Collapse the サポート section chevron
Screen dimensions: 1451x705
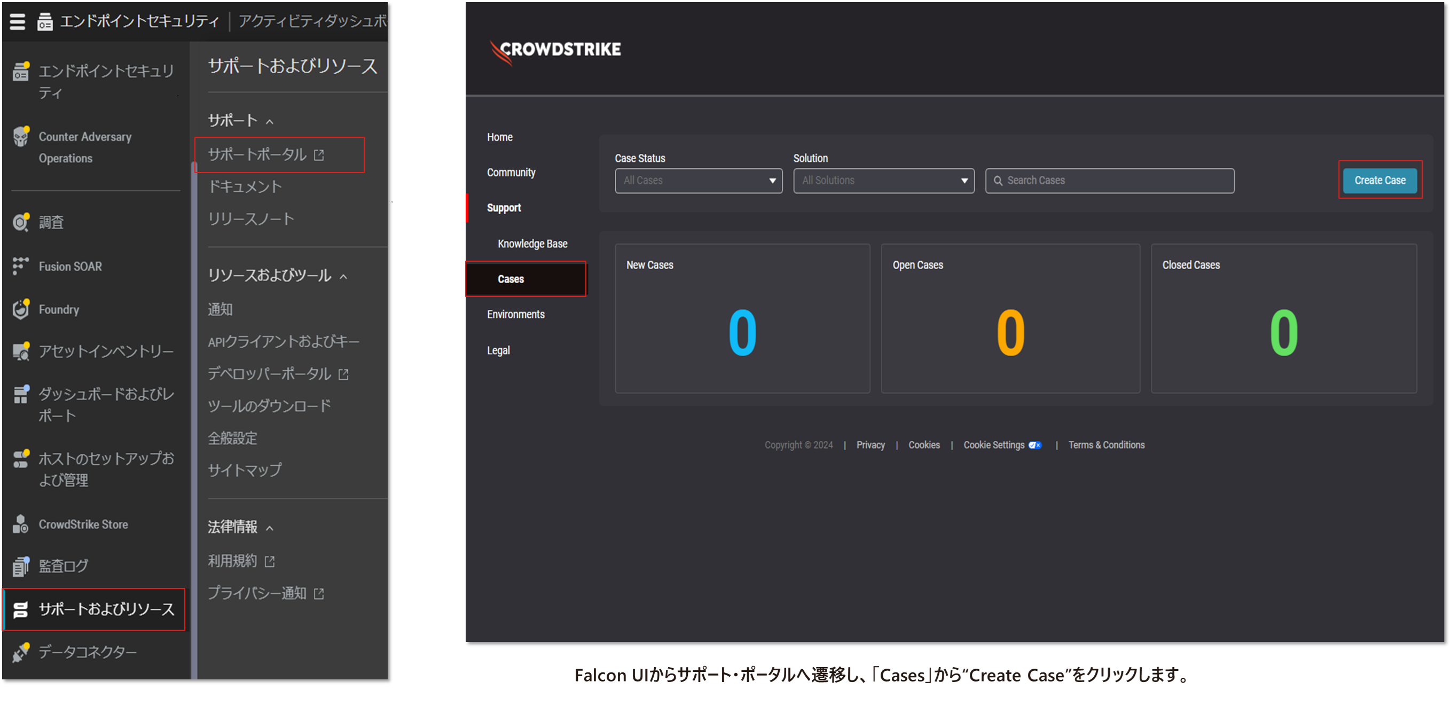click(x=270, y=122)
